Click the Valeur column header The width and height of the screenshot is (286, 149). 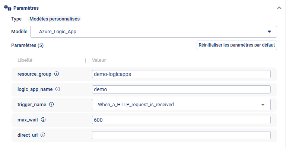100,60
